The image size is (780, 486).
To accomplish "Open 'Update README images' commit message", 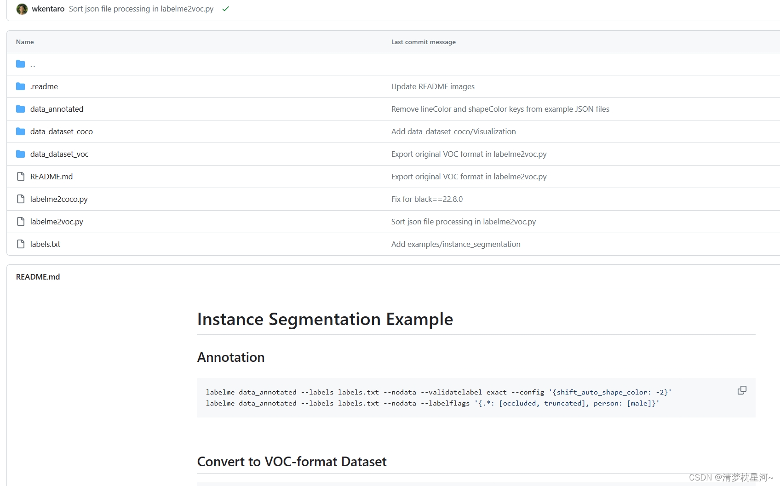I will [432, 86].
